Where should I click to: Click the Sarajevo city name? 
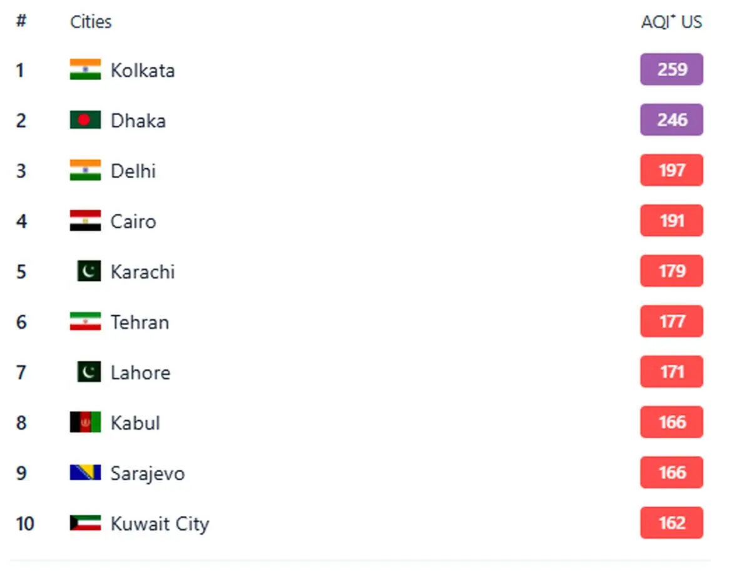pyautogui.click(x=148, y=473)
